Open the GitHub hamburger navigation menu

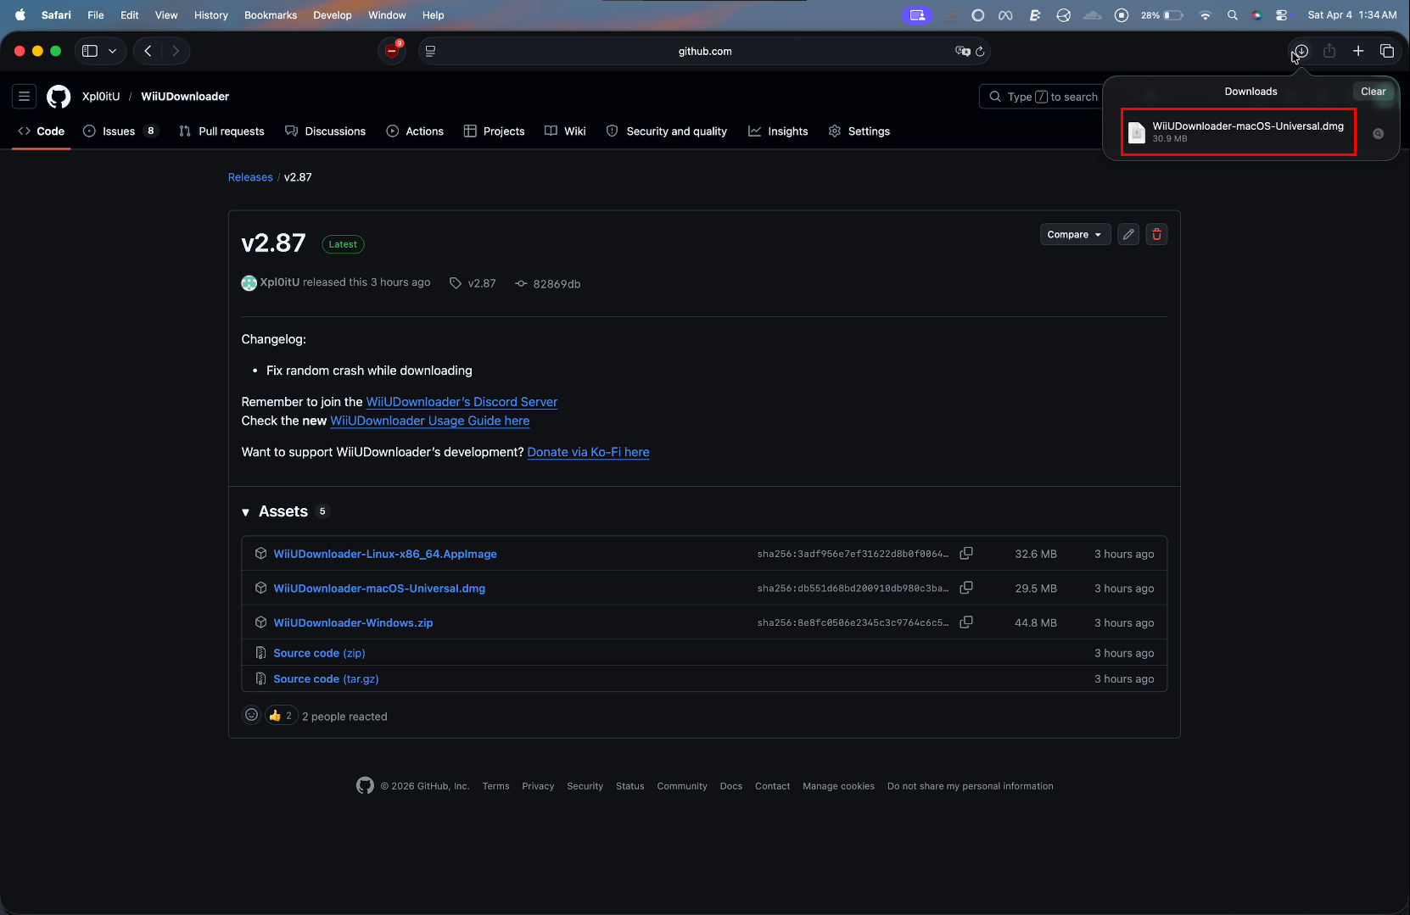[x=25, y=97]
